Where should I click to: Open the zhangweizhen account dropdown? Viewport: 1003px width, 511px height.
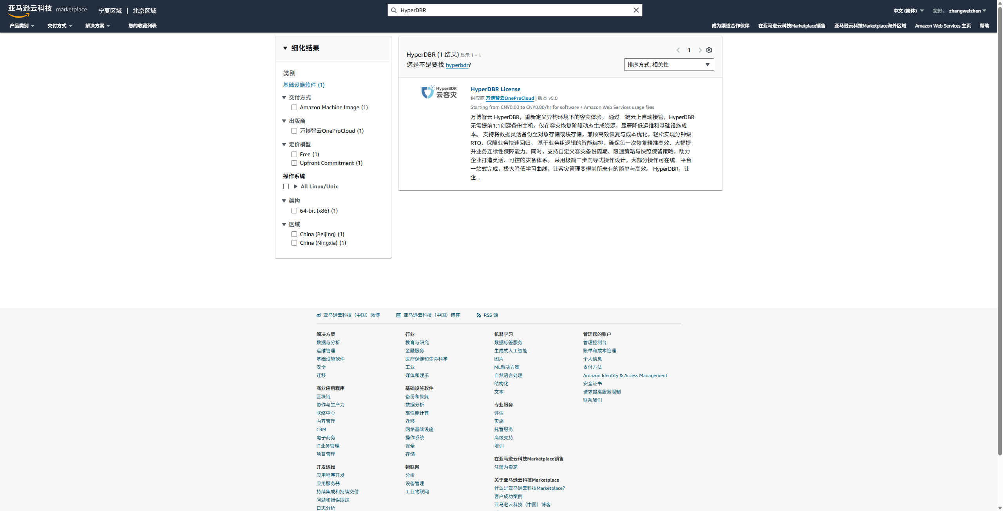pos(967,11)
